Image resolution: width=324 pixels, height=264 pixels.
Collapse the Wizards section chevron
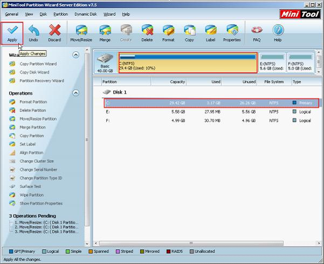76,55
